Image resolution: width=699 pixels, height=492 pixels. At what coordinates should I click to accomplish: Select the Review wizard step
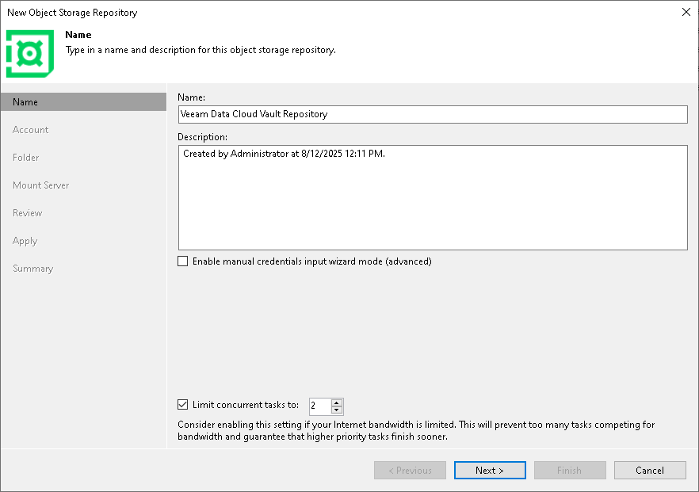(28, 213)
